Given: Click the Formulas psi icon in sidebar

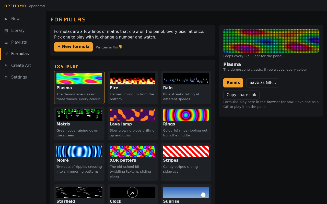Looking at the screenshot, I should point(6,54).
